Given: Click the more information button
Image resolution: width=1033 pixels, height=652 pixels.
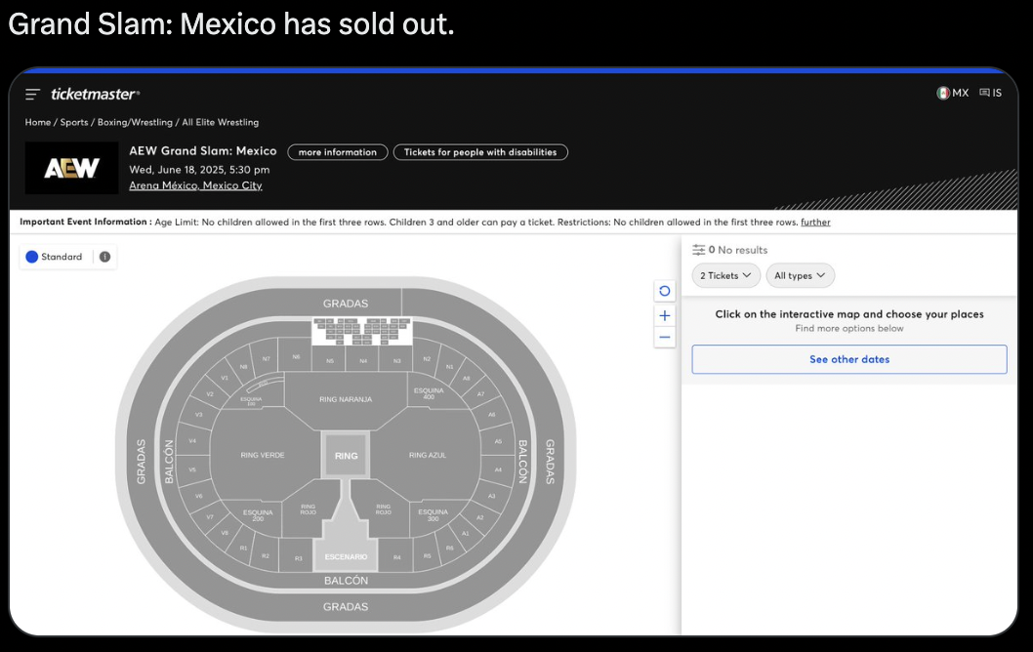Looking at the screenshot, I should click(x=337, y=152).
